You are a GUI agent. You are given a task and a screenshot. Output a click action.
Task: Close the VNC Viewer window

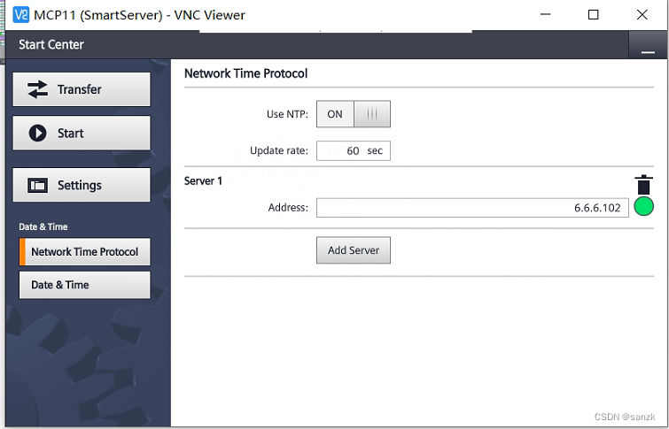click(642, 14)
